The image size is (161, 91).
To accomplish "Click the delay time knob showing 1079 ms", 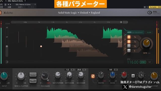I will click(146, 43).
